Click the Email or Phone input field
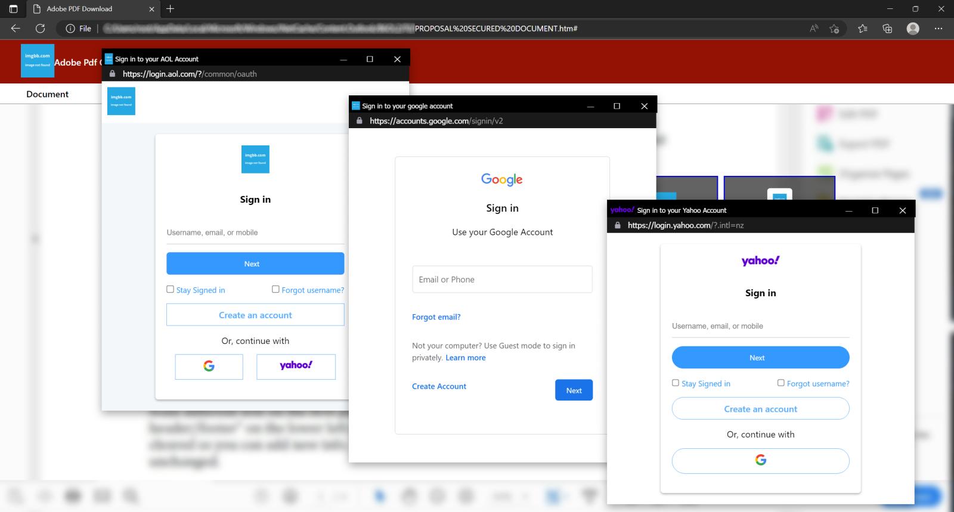954x512 pixels. click(502, 279)
